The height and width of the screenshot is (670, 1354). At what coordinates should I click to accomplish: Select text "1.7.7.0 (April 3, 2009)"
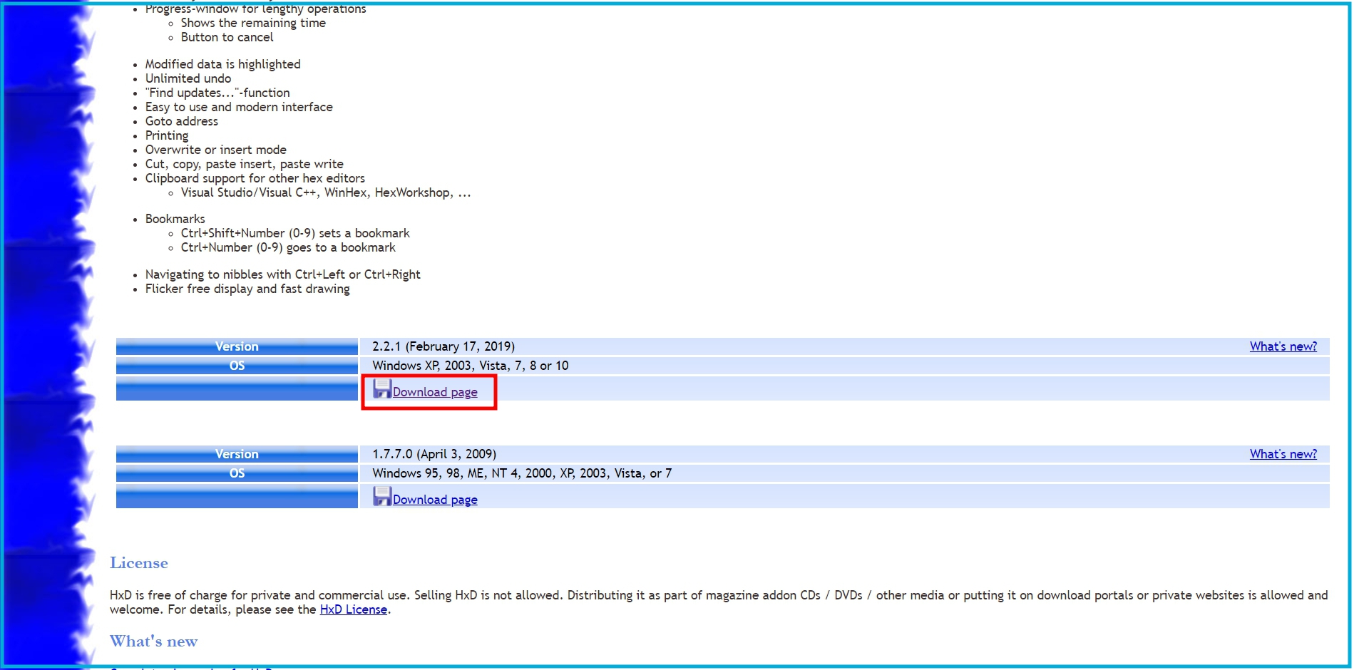click(x=434, y=454)
